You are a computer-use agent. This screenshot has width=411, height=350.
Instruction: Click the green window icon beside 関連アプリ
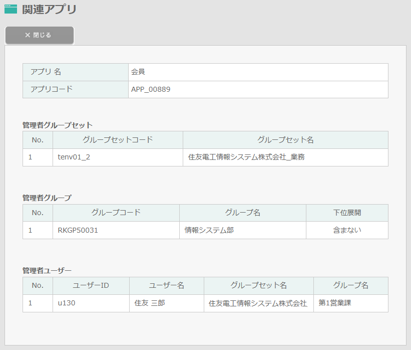coord(11,9)
